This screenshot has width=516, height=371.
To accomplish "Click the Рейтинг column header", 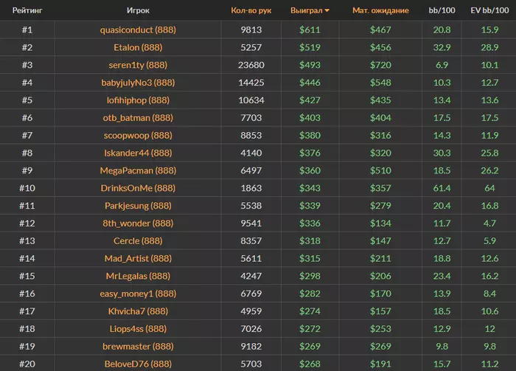I will 27,11.
